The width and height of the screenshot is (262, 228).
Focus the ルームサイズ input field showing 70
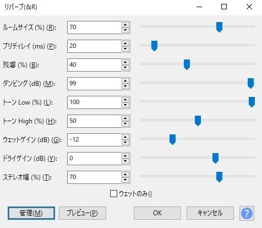point(94,28)
